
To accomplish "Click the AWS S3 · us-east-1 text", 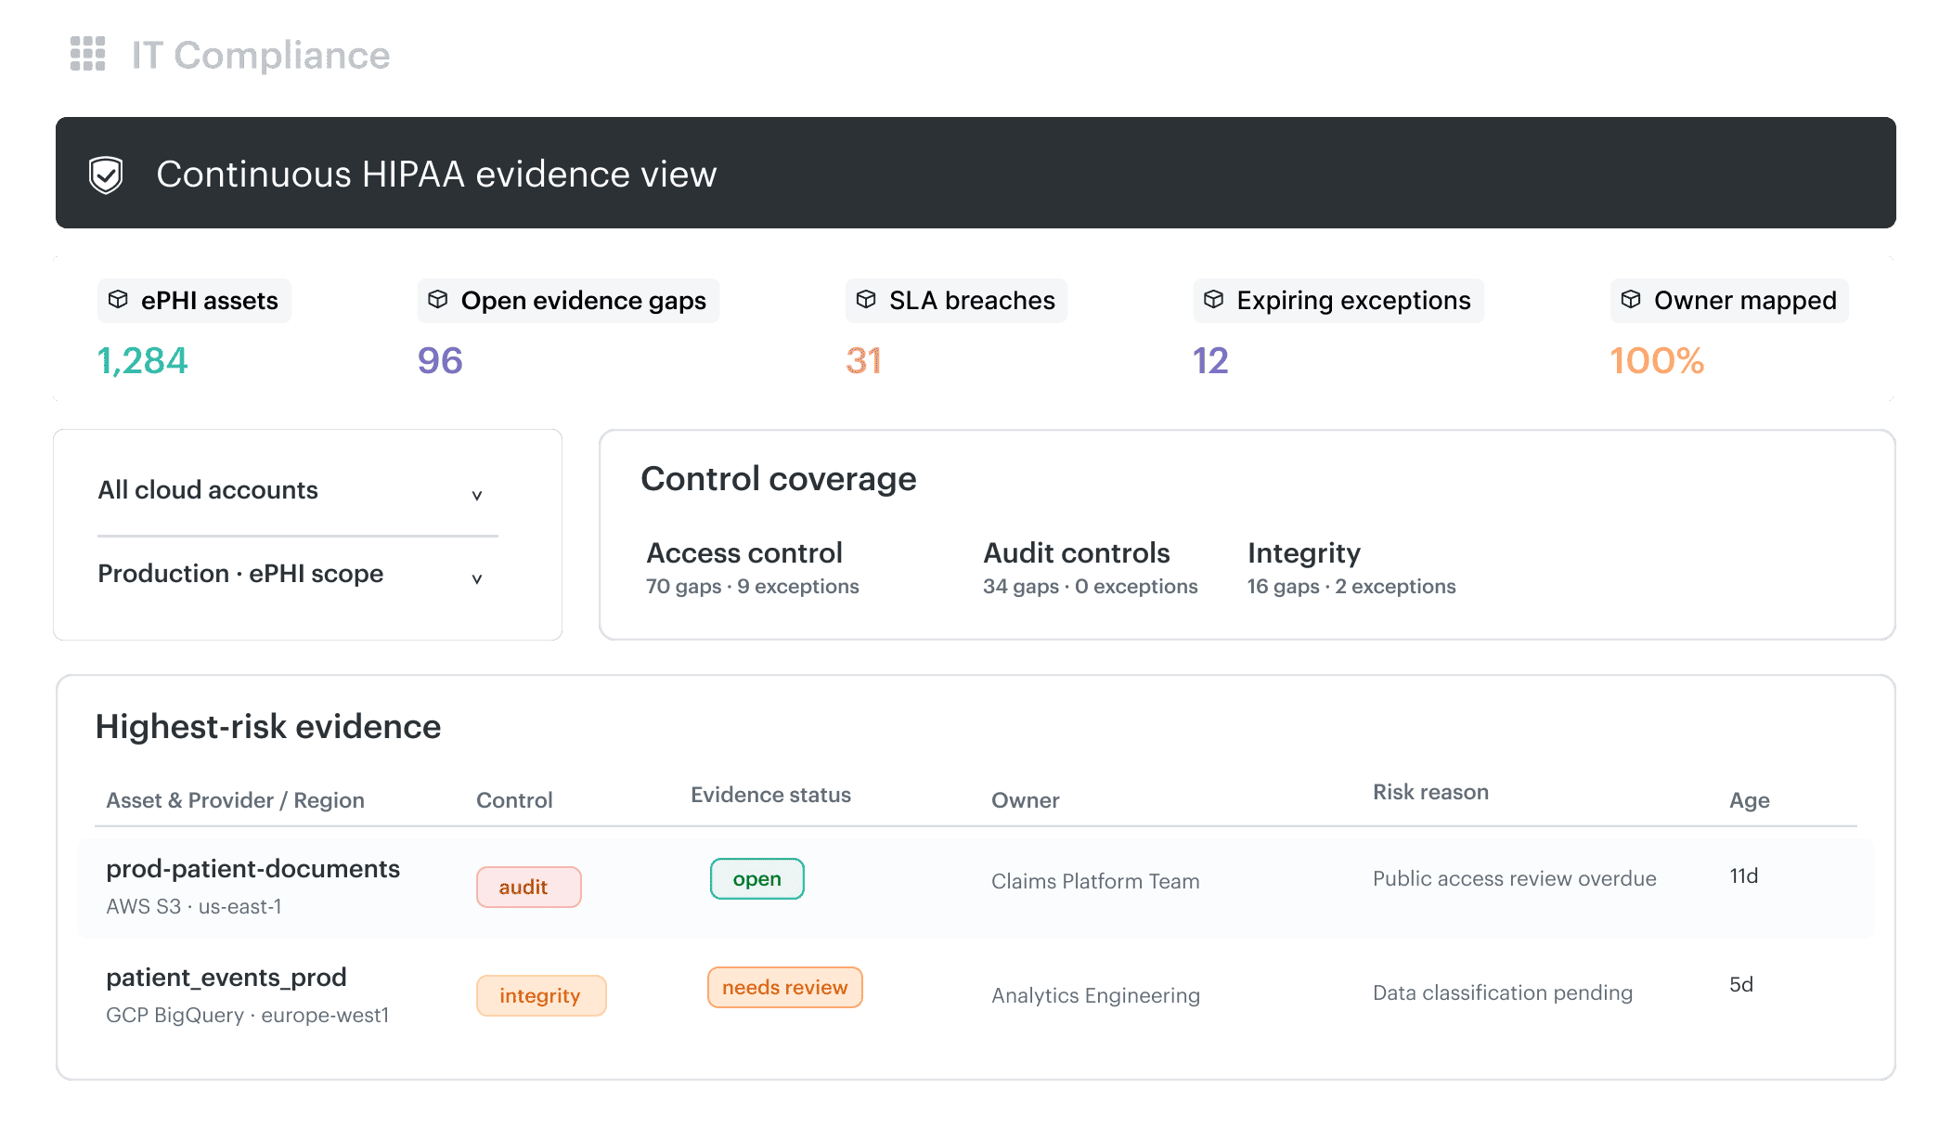I will [x=194, y=907].
